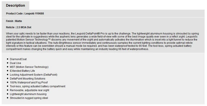Image resolution: width=207 pixels, height=106 pixels.
Task: Click the DiamondCoat bullet item
Action: [x=18, y=59]
